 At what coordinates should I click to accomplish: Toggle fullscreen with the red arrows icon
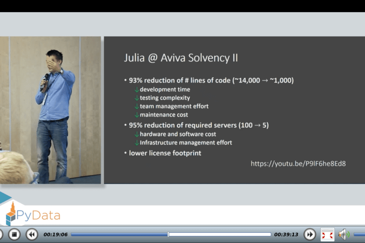click(327, 235)
